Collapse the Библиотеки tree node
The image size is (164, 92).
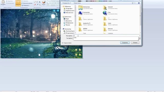[62, 17]
